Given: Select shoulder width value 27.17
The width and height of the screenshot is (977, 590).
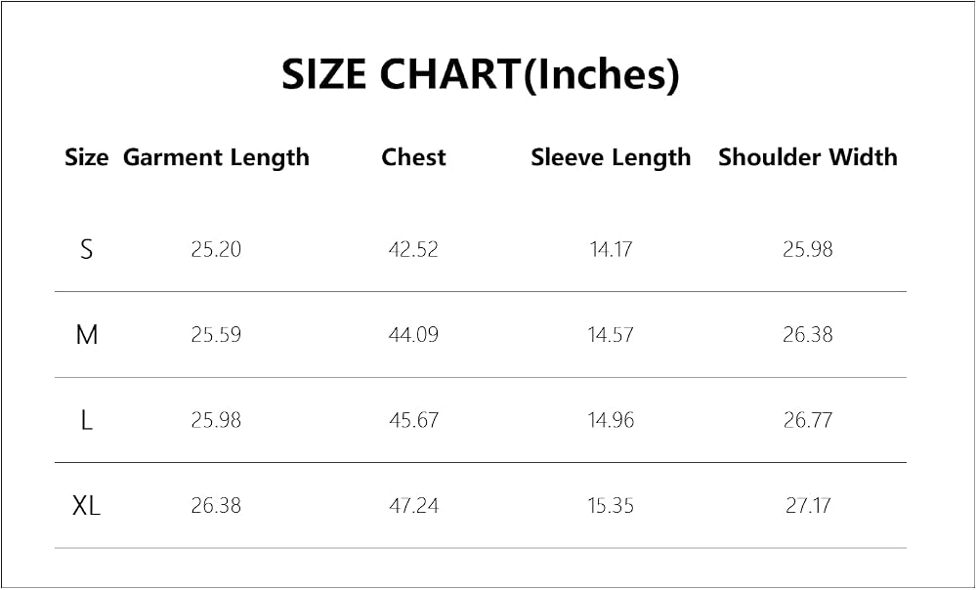Looking at the screenshot, I should 808,506.
